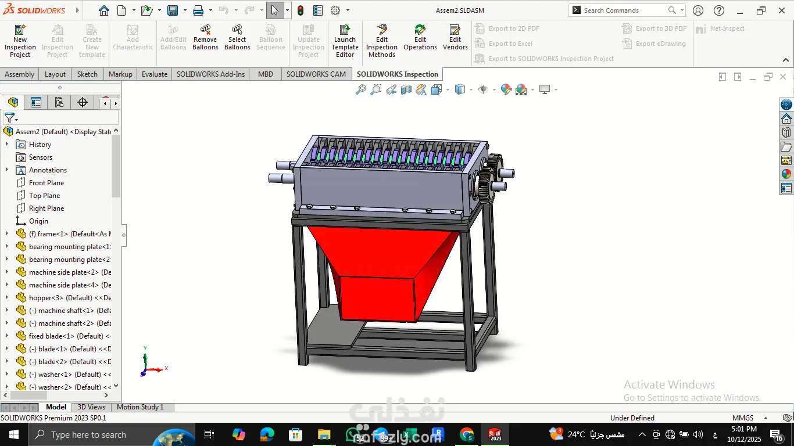Image resolution: width=794 pixels, height=446 pixels.
Task: Switch to the ConfigurationManager tab
Action: [59, 103]
